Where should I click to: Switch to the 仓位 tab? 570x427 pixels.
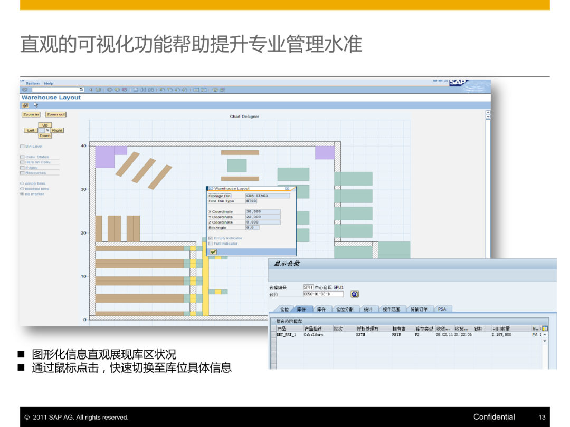coord(284,309)
